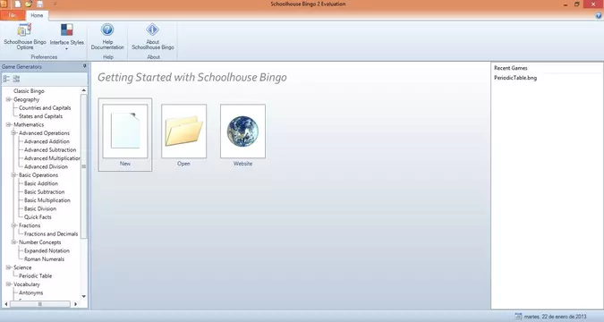Click the horizontal scroll right arrow
The width and height of the screenshot is (604, 322).
coord(75,304)
